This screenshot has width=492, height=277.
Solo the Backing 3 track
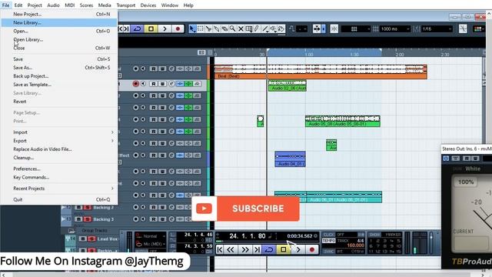pyautogui.click(x=88, y=219)
